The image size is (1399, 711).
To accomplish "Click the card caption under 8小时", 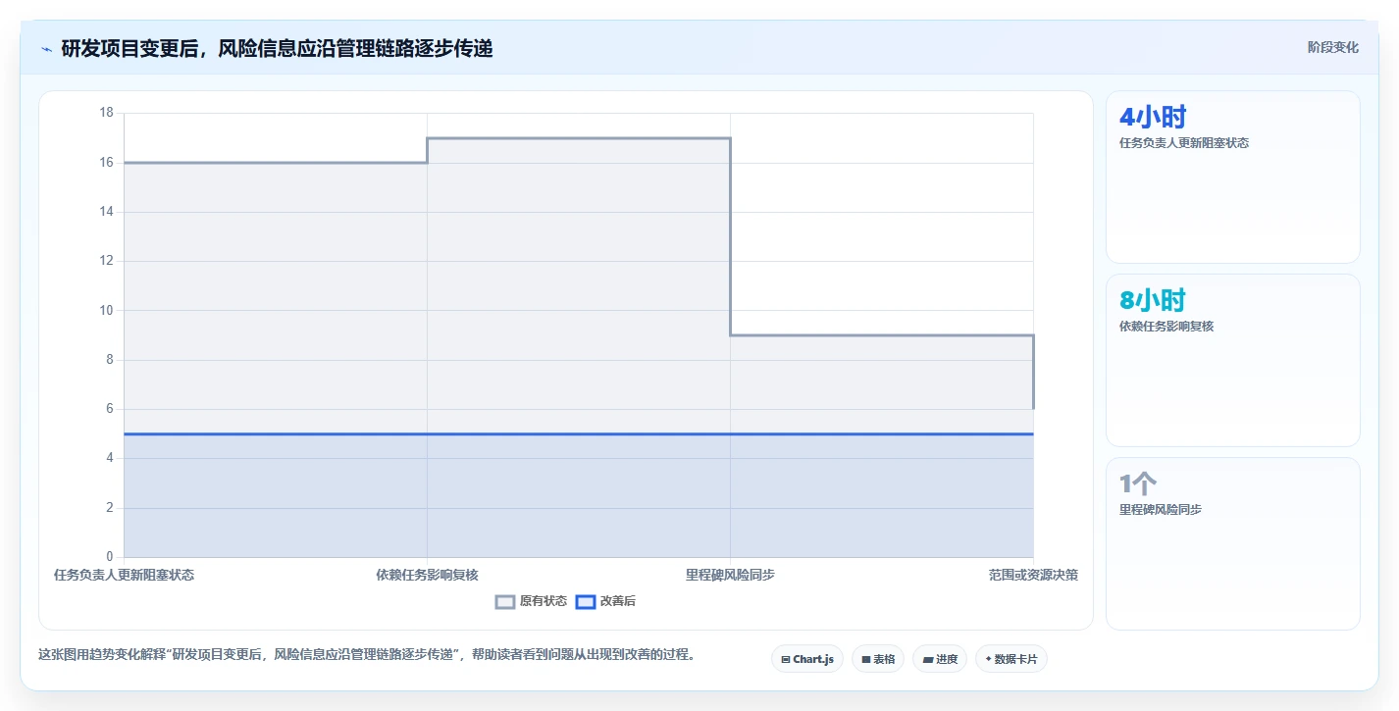I will click(x=1166, y=327).
